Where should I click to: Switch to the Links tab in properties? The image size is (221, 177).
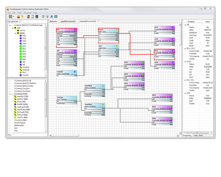195,135
